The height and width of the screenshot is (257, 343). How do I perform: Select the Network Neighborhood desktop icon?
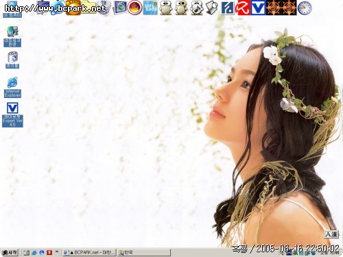[x=12, y=36]
